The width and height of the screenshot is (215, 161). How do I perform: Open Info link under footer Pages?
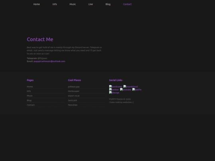click(x=29, y=91)
